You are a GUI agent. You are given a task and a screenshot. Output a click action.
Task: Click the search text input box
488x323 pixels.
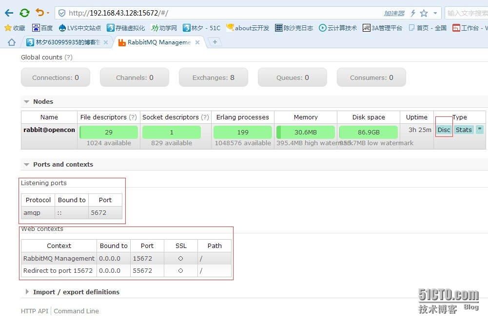coord(467,13)
